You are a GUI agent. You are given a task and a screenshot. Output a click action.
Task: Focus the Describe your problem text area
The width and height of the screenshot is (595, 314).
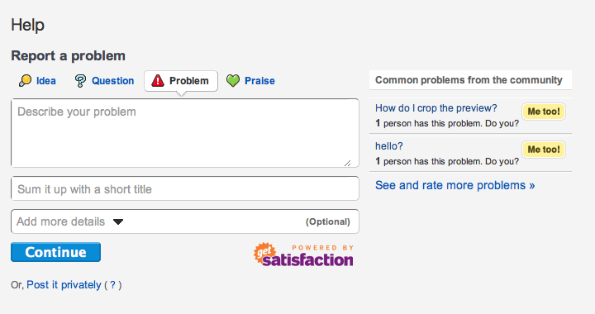185,133
